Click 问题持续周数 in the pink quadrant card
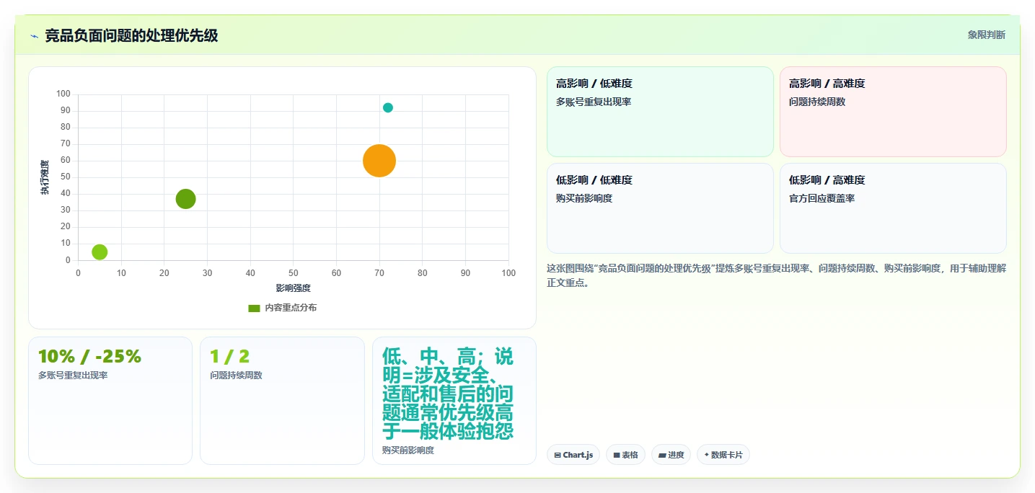 click(x=817, y=102)
